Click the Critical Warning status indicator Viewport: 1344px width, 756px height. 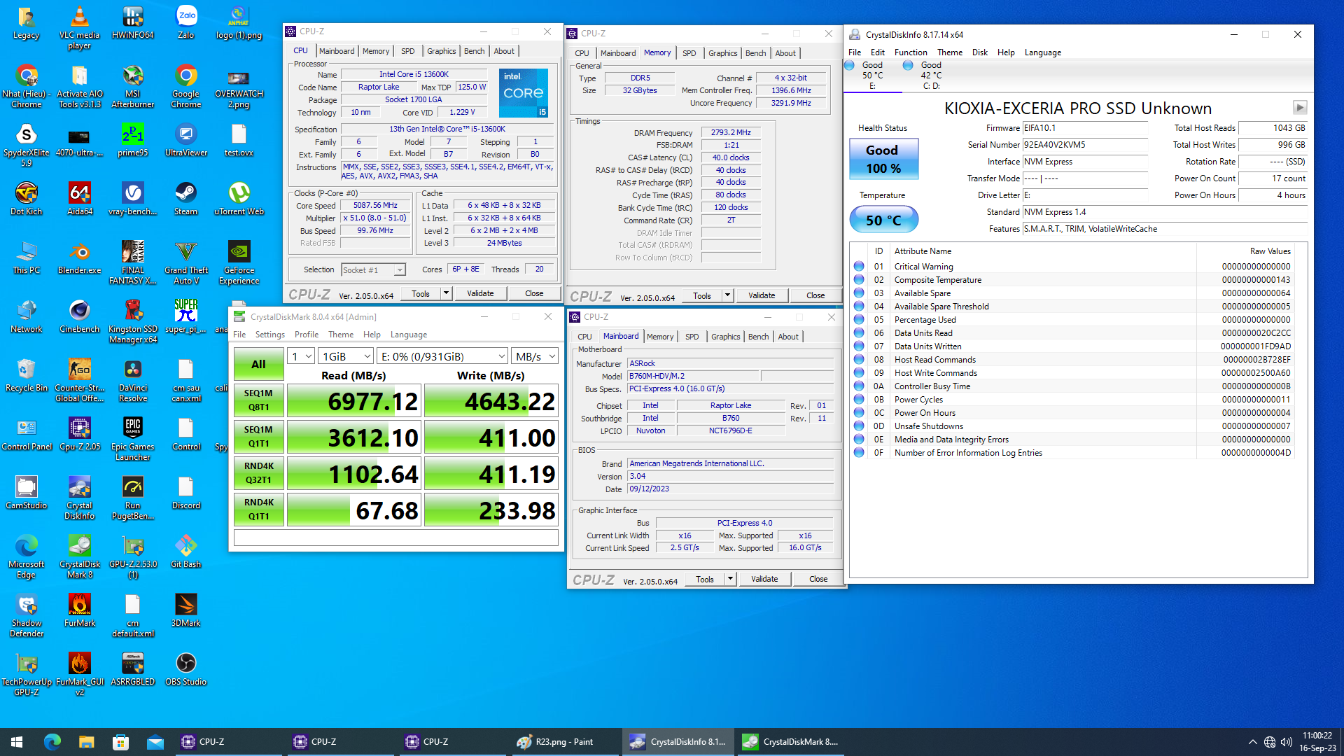tap(859, 267)
